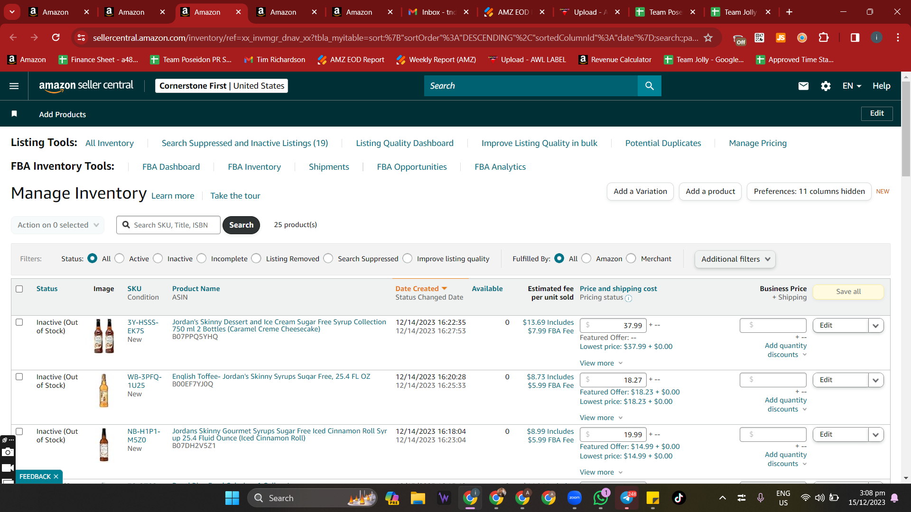Open the Finance Sheet bookmark

pyautogui.click(x=98, y=60)
